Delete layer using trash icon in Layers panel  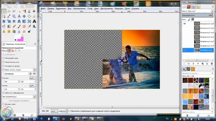click(212, 64)
